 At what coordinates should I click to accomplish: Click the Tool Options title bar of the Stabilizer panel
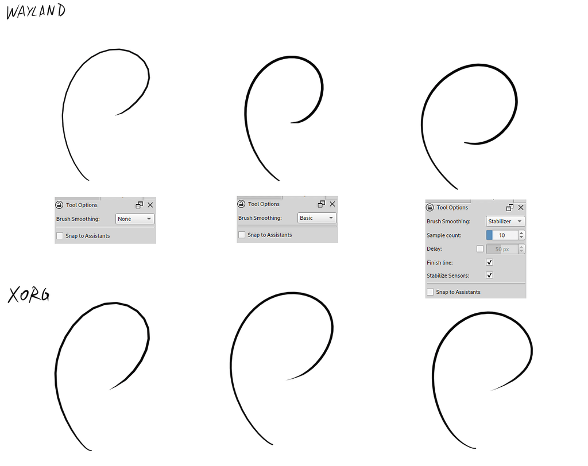(452, 207)
